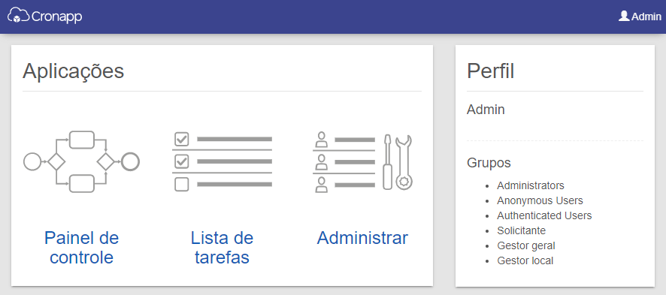Click the Cronapp brand name in navbar
The width and height of the screenshot is (666, 295).
tap(57, 17)
